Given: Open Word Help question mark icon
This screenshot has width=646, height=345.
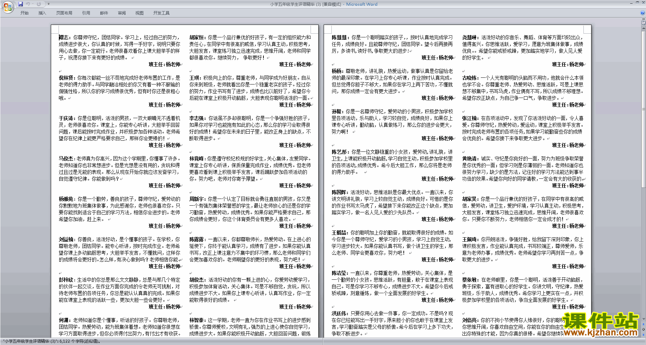Looking at the screenshot, I should point(643,13).
